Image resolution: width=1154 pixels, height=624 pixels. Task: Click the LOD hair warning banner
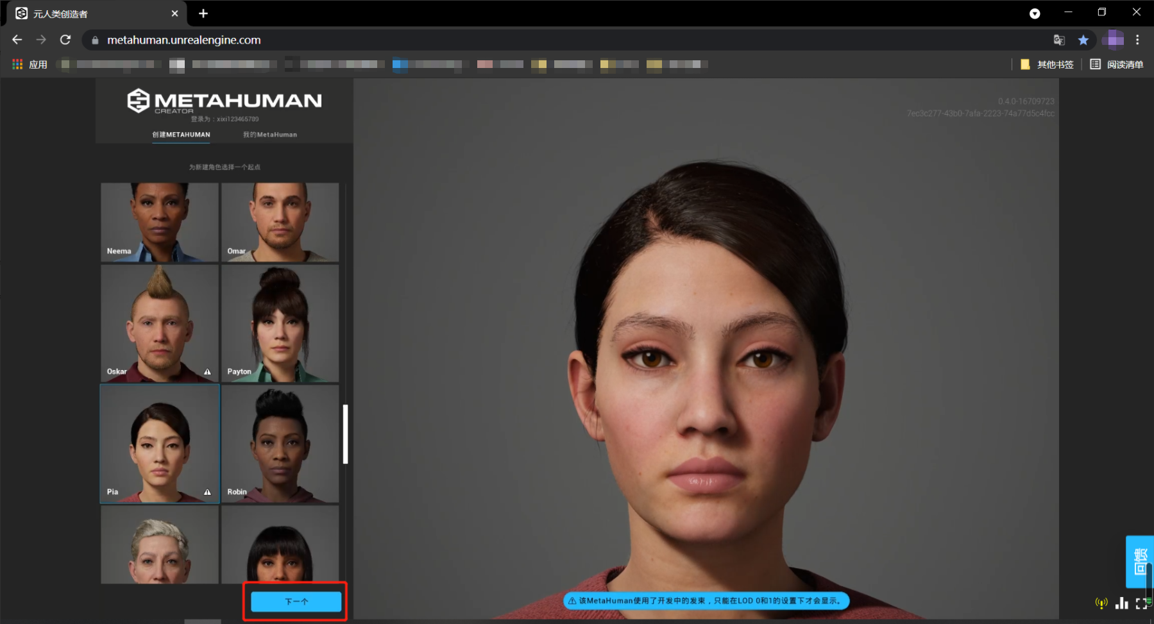[x=706, y=601]
